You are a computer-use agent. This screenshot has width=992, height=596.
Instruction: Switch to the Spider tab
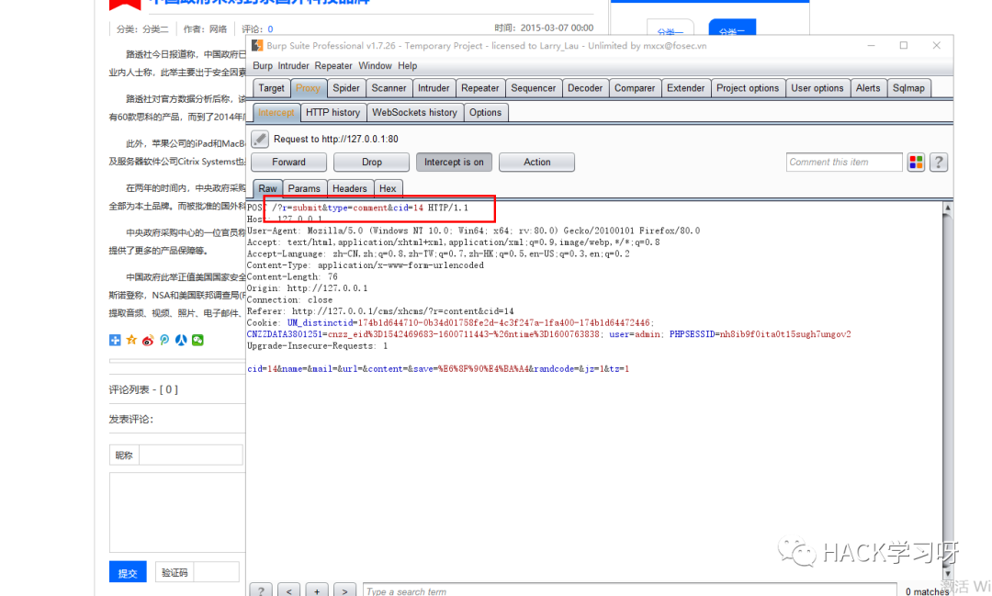346,88
